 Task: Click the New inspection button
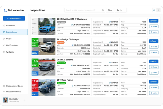pos(14,18)
